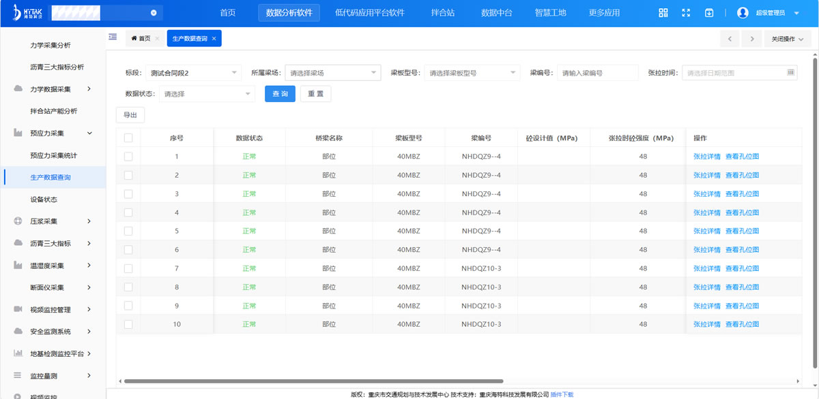819x399 pixels.
Task: Open the 所属梁场 dropdown
Action: tap(332, 72)
